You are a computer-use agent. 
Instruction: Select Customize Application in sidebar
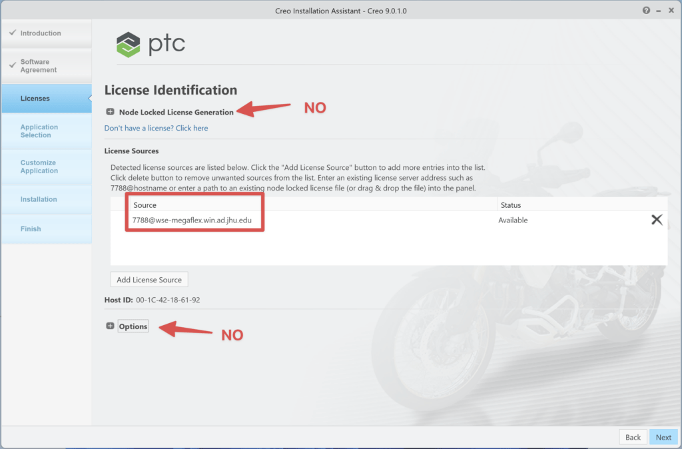pyautogui.click(x=39, y=167)
